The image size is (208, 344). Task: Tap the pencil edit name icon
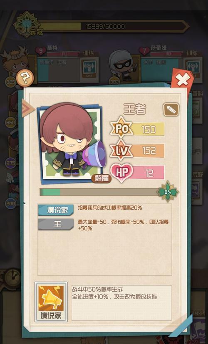click(171, 109)
